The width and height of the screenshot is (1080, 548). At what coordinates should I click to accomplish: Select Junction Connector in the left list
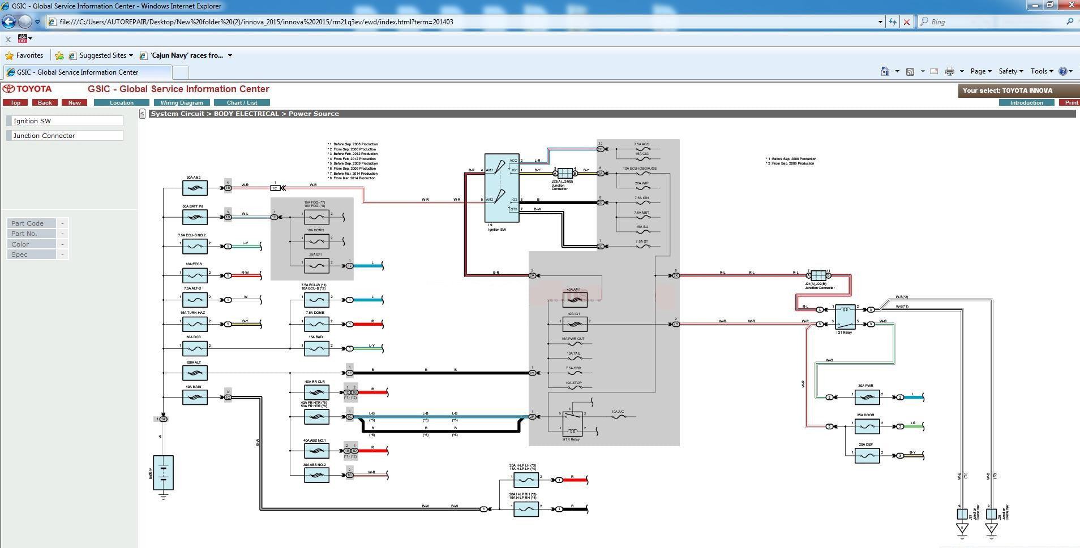[65, 136]
